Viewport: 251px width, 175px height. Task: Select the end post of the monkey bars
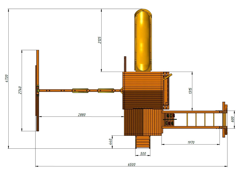coord(224,120)
